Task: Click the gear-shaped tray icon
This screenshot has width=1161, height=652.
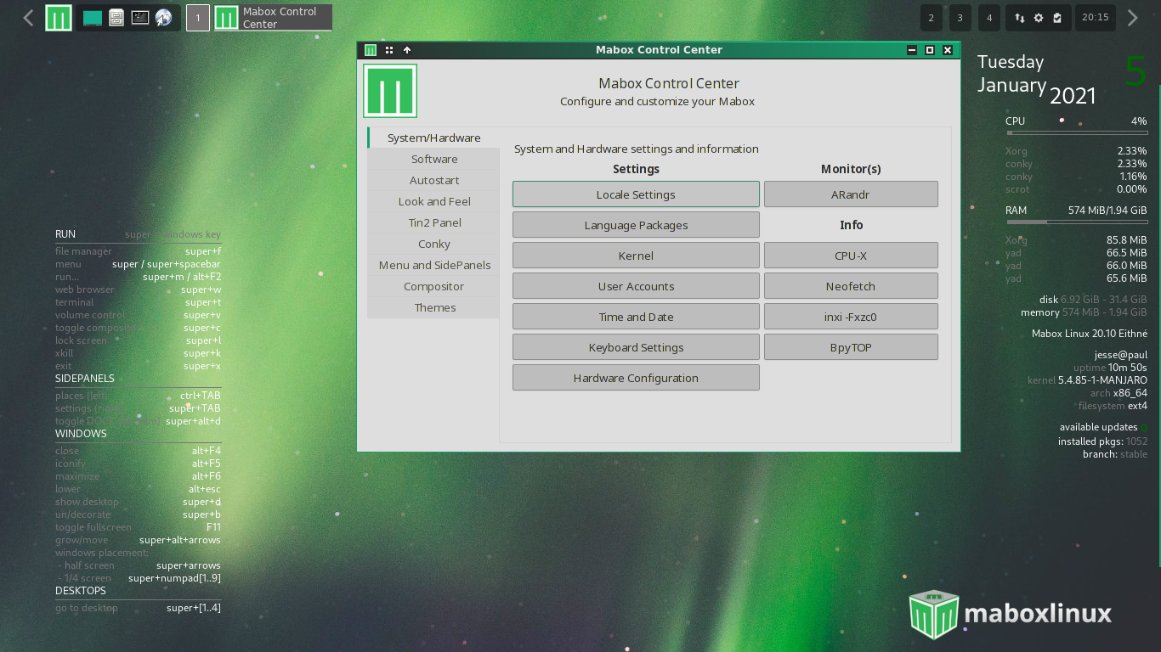Action: click(1038, 18)
